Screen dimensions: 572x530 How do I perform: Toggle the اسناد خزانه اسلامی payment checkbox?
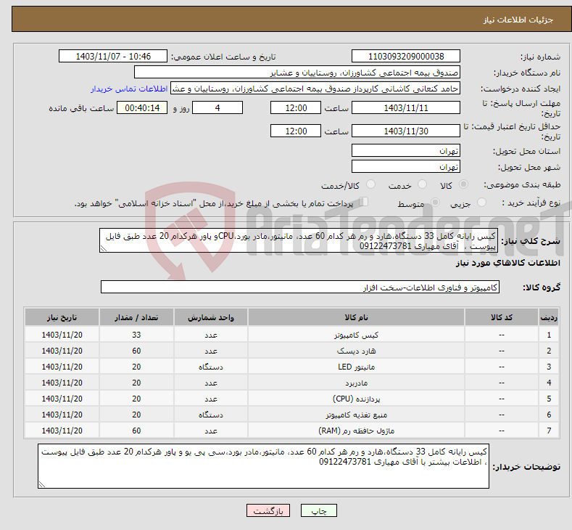point(364,202)
